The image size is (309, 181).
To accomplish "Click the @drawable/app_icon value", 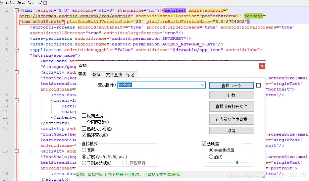I will [197, 50].
